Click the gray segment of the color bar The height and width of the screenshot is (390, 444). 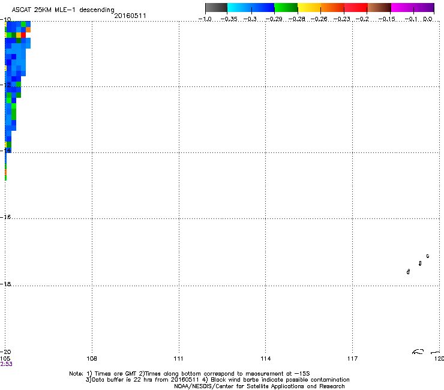pyautogui.click(x=217, y=7)
